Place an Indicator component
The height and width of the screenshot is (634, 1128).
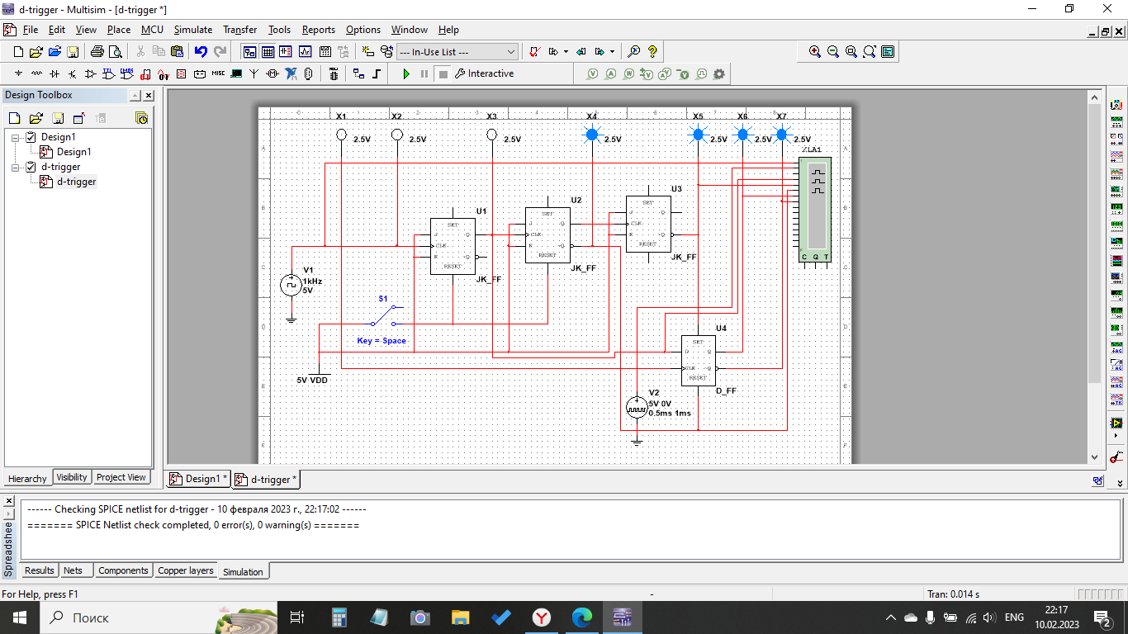coord(182,73)
